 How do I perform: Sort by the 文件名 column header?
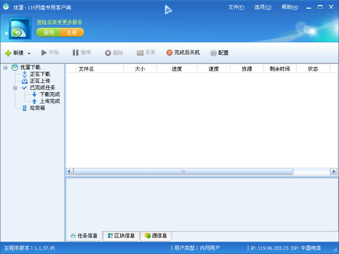click(x=100, y=69)
